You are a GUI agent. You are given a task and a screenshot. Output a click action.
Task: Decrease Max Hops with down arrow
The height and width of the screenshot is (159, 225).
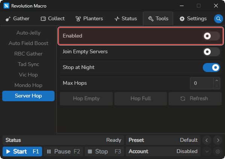pos(217,86)
